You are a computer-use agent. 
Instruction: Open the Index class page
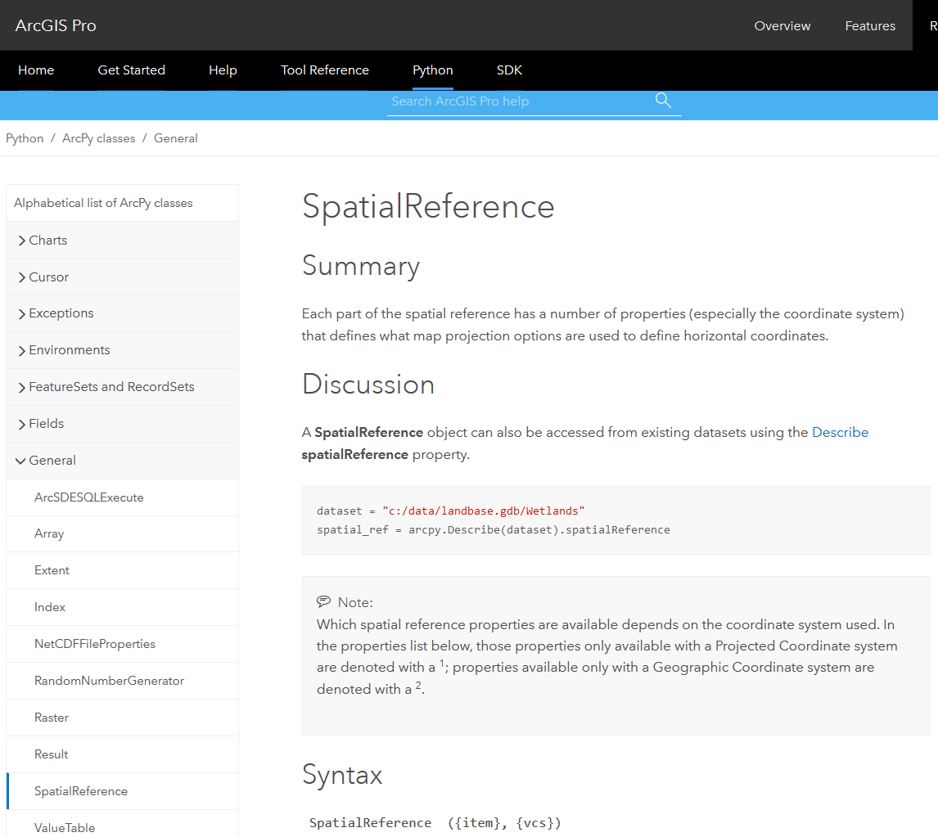coord(122,607)
